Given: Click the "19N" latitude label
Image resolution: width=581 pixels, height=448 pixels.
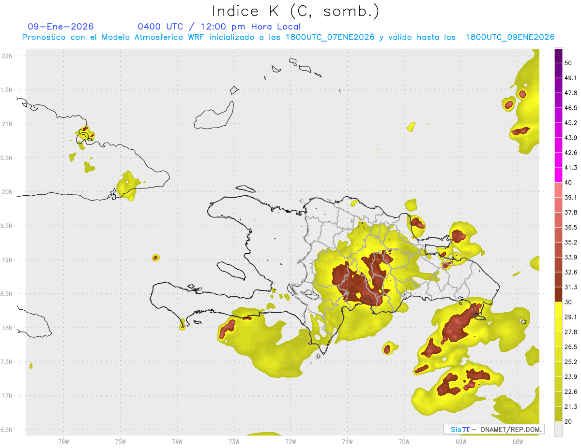Looking at the screenshot, I should point(8,260).
